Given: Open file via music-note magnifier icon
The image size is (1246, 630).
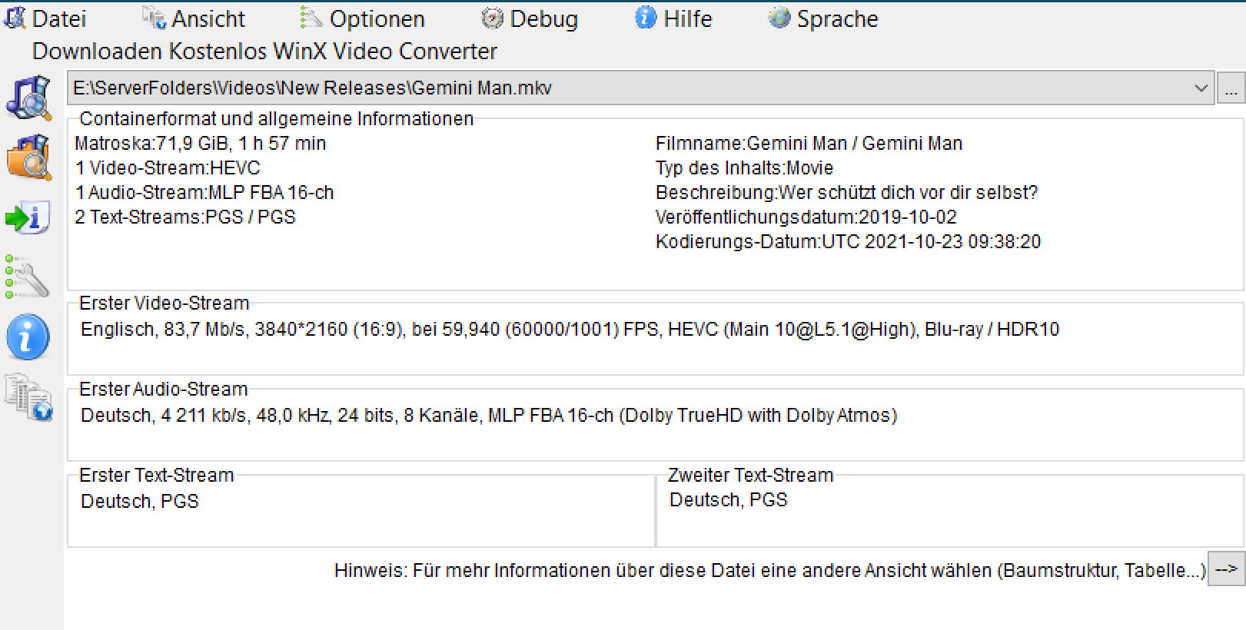Looking at the screenshot, I should click(29, 98).
